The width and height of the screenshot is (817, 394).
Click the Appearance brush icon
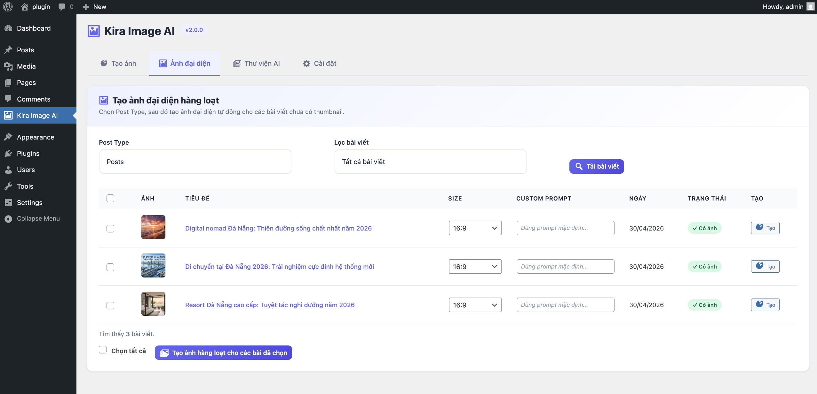pyautogui.click(x=8, y=137)
